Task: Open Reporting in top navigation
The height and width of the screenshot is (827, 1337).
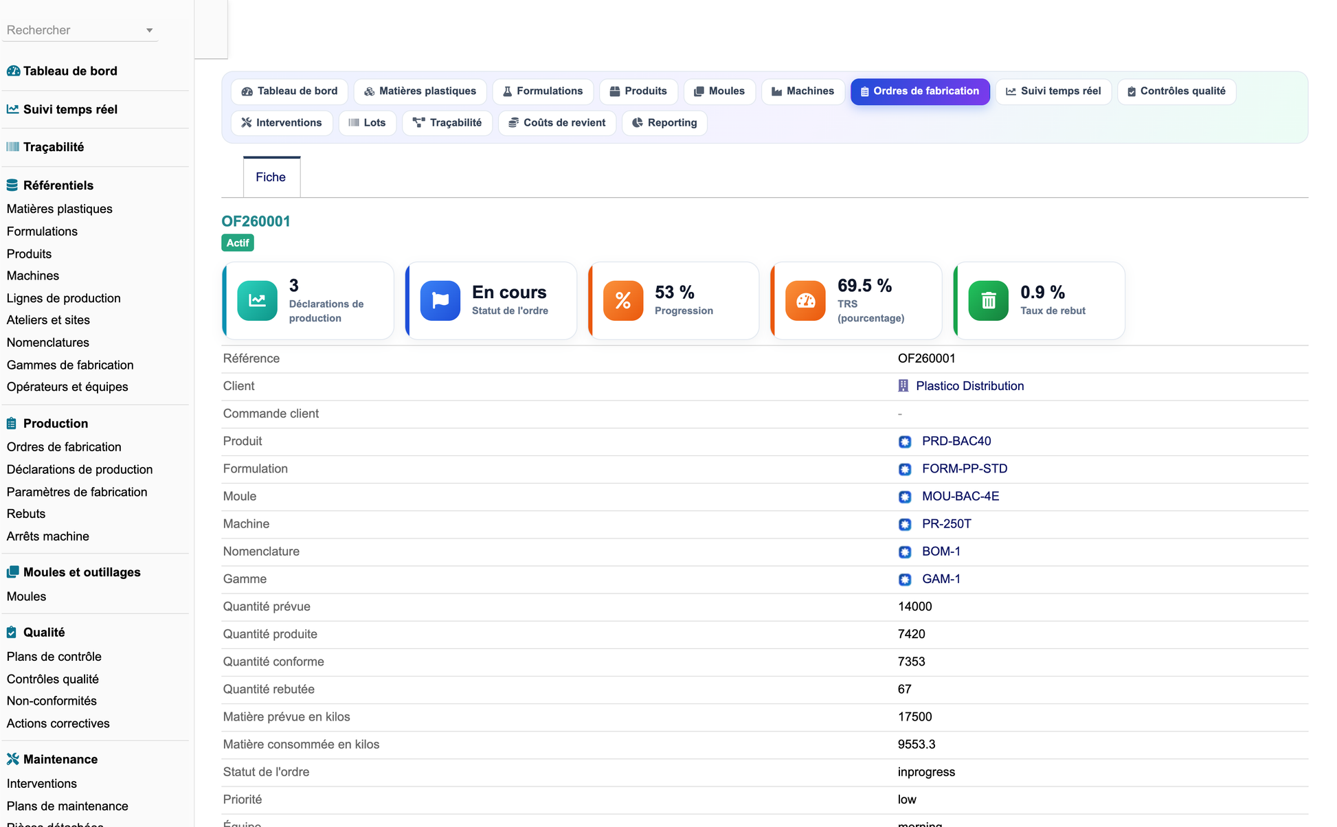Action: click(x=664, y=123)
